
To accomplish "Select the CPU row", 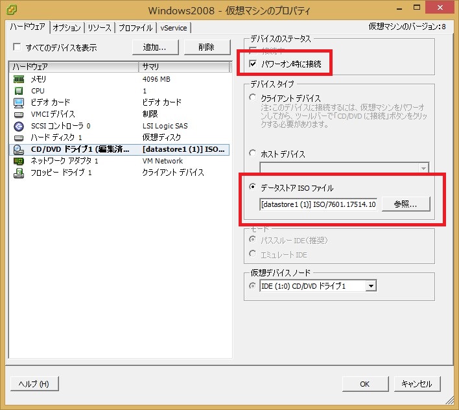I will pos(119,91).
